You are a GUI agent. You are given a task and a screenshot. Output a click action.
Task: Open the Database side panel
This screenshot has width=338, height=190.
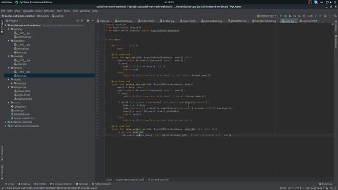coord(336,41)
